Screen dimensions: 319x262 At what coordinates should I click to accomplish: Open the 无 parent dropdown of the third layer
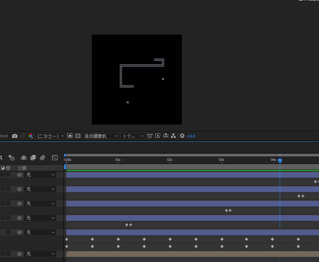(x=40, y=203)
